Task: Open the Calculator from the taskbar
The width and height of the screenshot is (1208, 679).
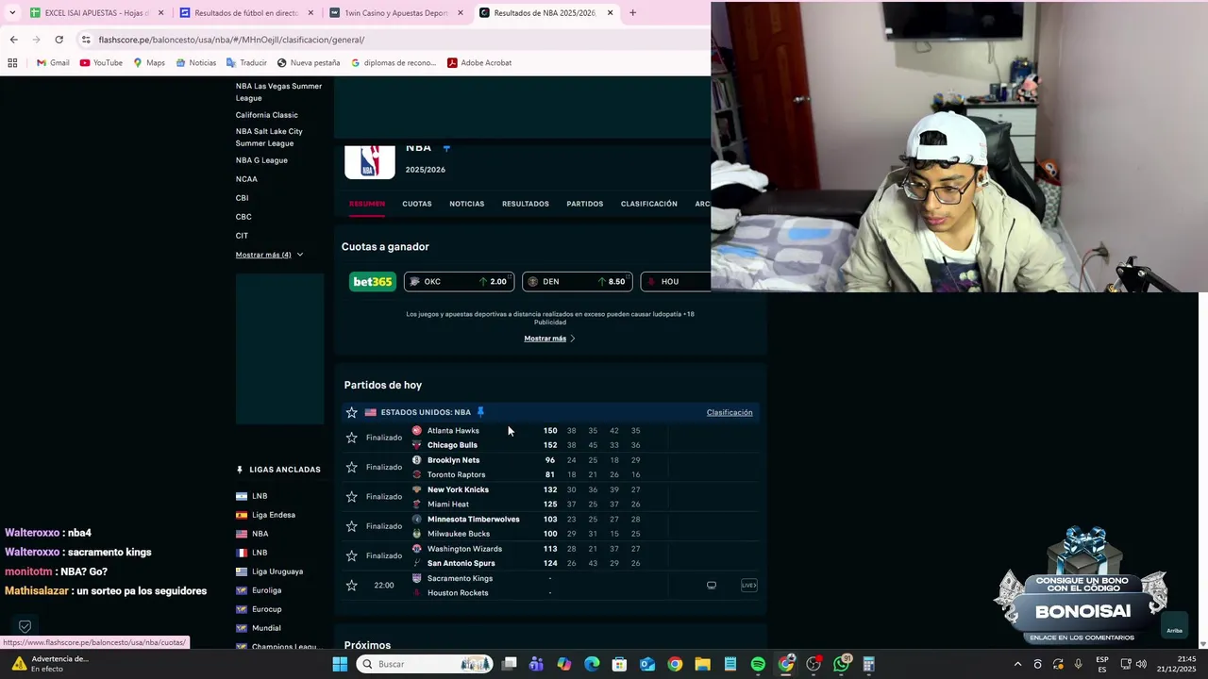Action: [868, 664]
